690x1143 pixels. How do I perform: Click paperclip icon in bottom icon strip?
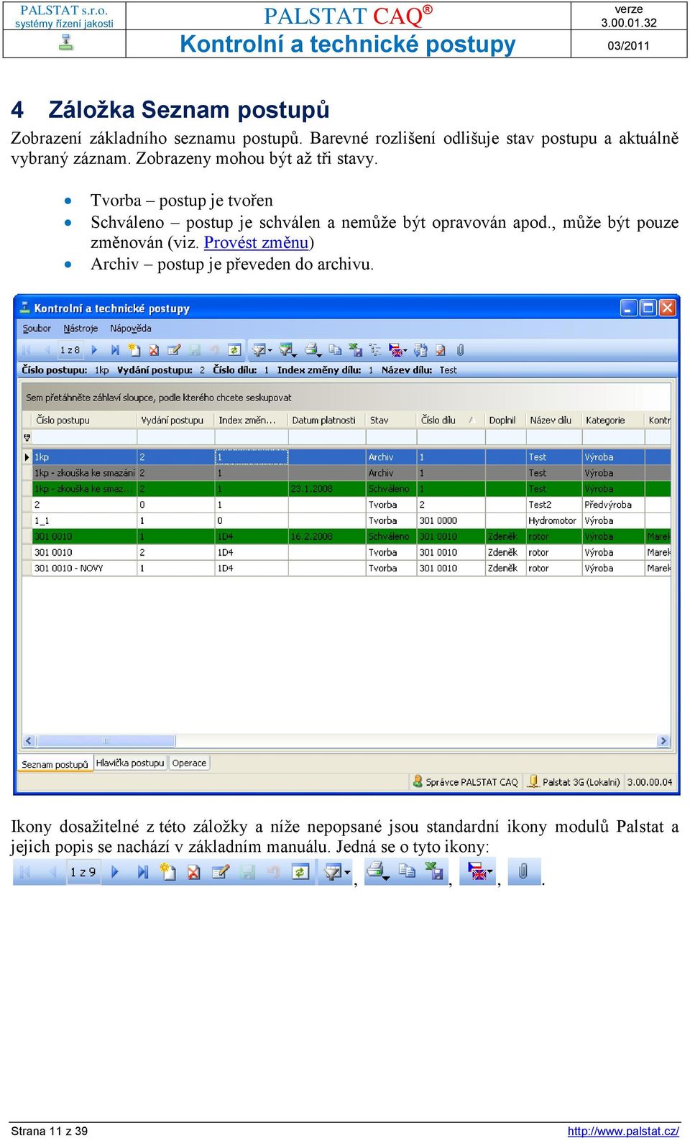(523, 871)
